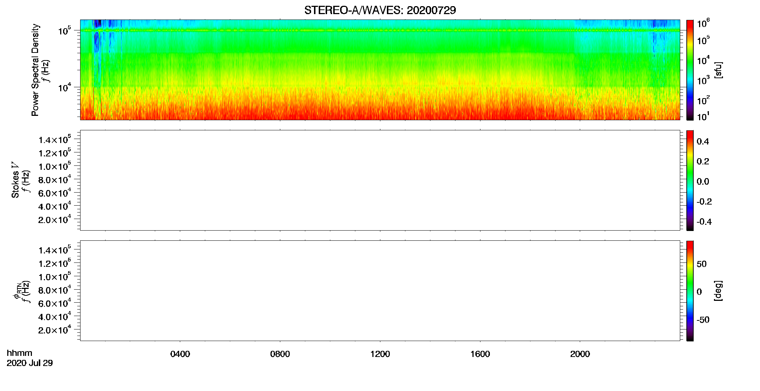Image resolution: width=760 pixels, height=391 pixels.
Task: Click the 10^4 frequency tick of the spectrogram
Action: click(65, 87)
